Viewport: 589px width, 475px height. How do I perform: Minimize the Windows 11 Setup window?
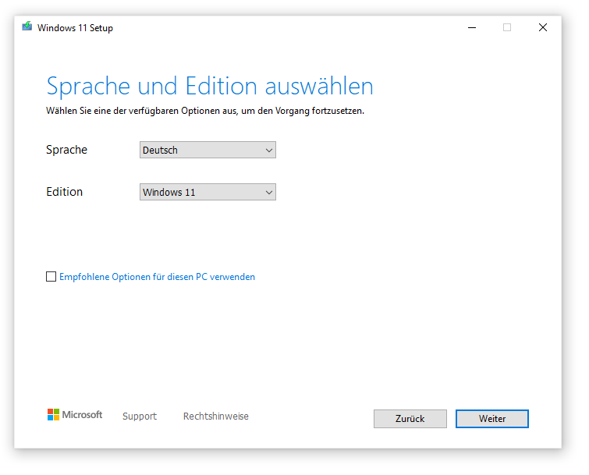472,27
